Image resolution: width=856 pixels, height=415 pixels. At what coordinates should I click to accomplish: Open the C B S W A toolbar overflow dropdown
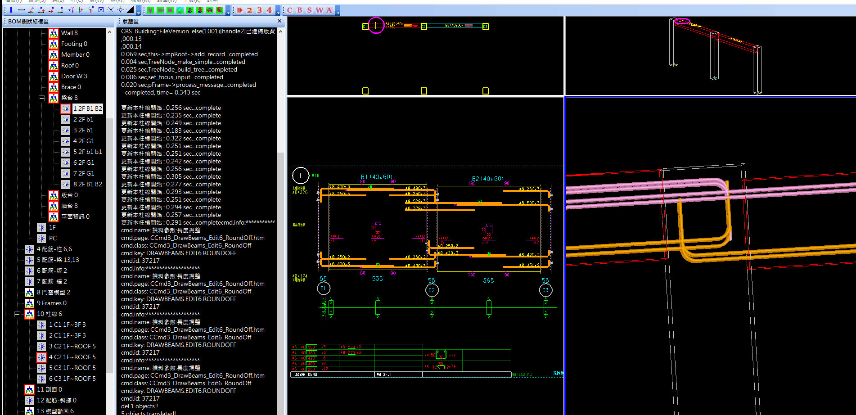point(338,12)
